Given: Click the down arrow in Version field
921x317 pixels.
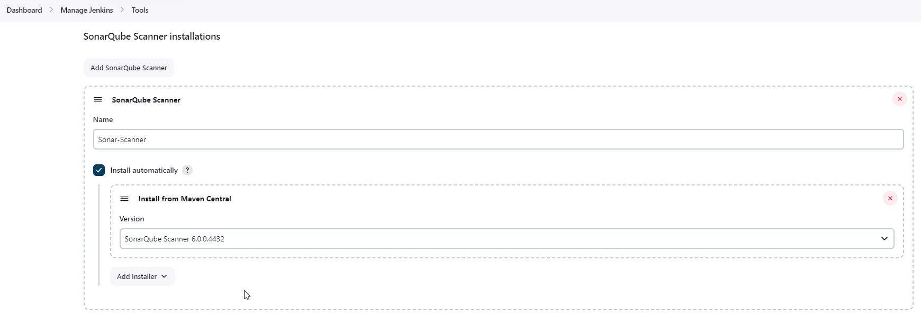Looking at the screenshot, I should click(884, 239).
